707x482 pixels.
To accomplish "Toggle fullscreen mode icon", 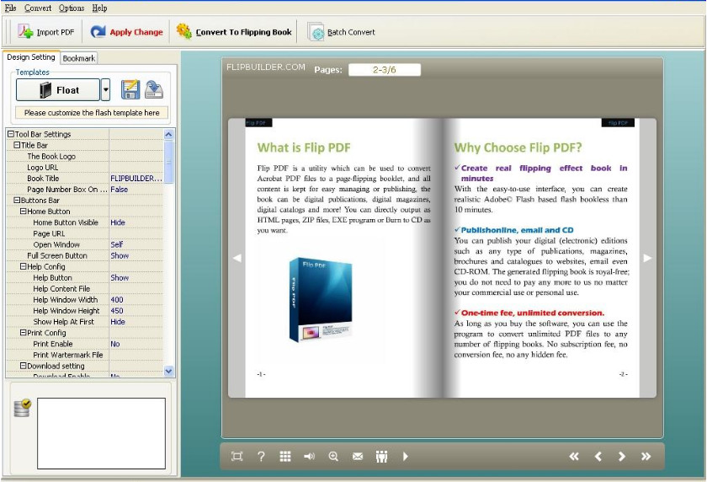I will coord(237,456).
